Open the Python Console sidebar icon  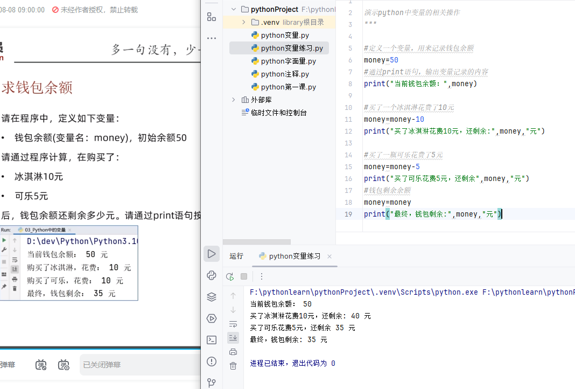211,275
